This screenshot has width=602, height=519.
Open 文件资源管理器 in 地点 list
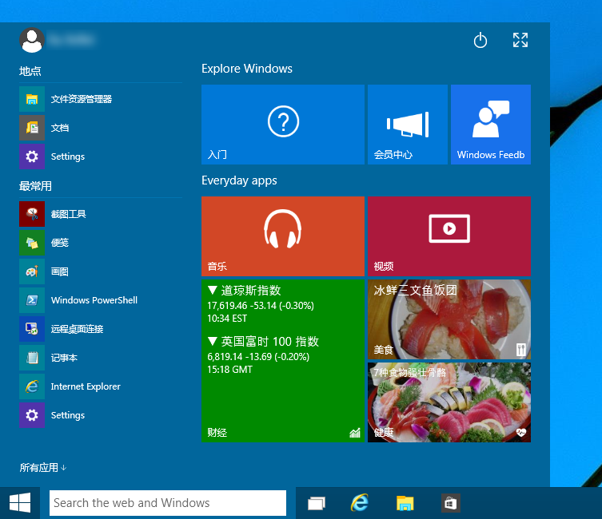[101, 99]
